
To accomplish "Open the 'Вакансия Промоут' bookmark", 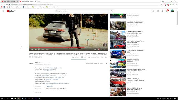I will [38, 7].
